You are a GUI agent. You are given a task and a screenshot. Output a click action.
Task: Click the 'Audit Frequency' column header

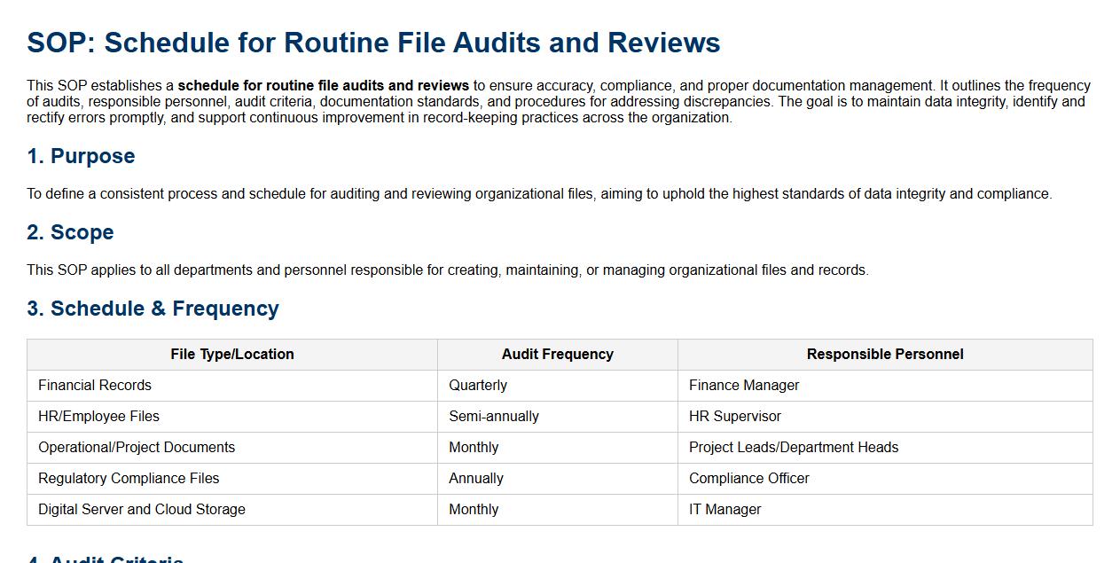click(557, 354)
